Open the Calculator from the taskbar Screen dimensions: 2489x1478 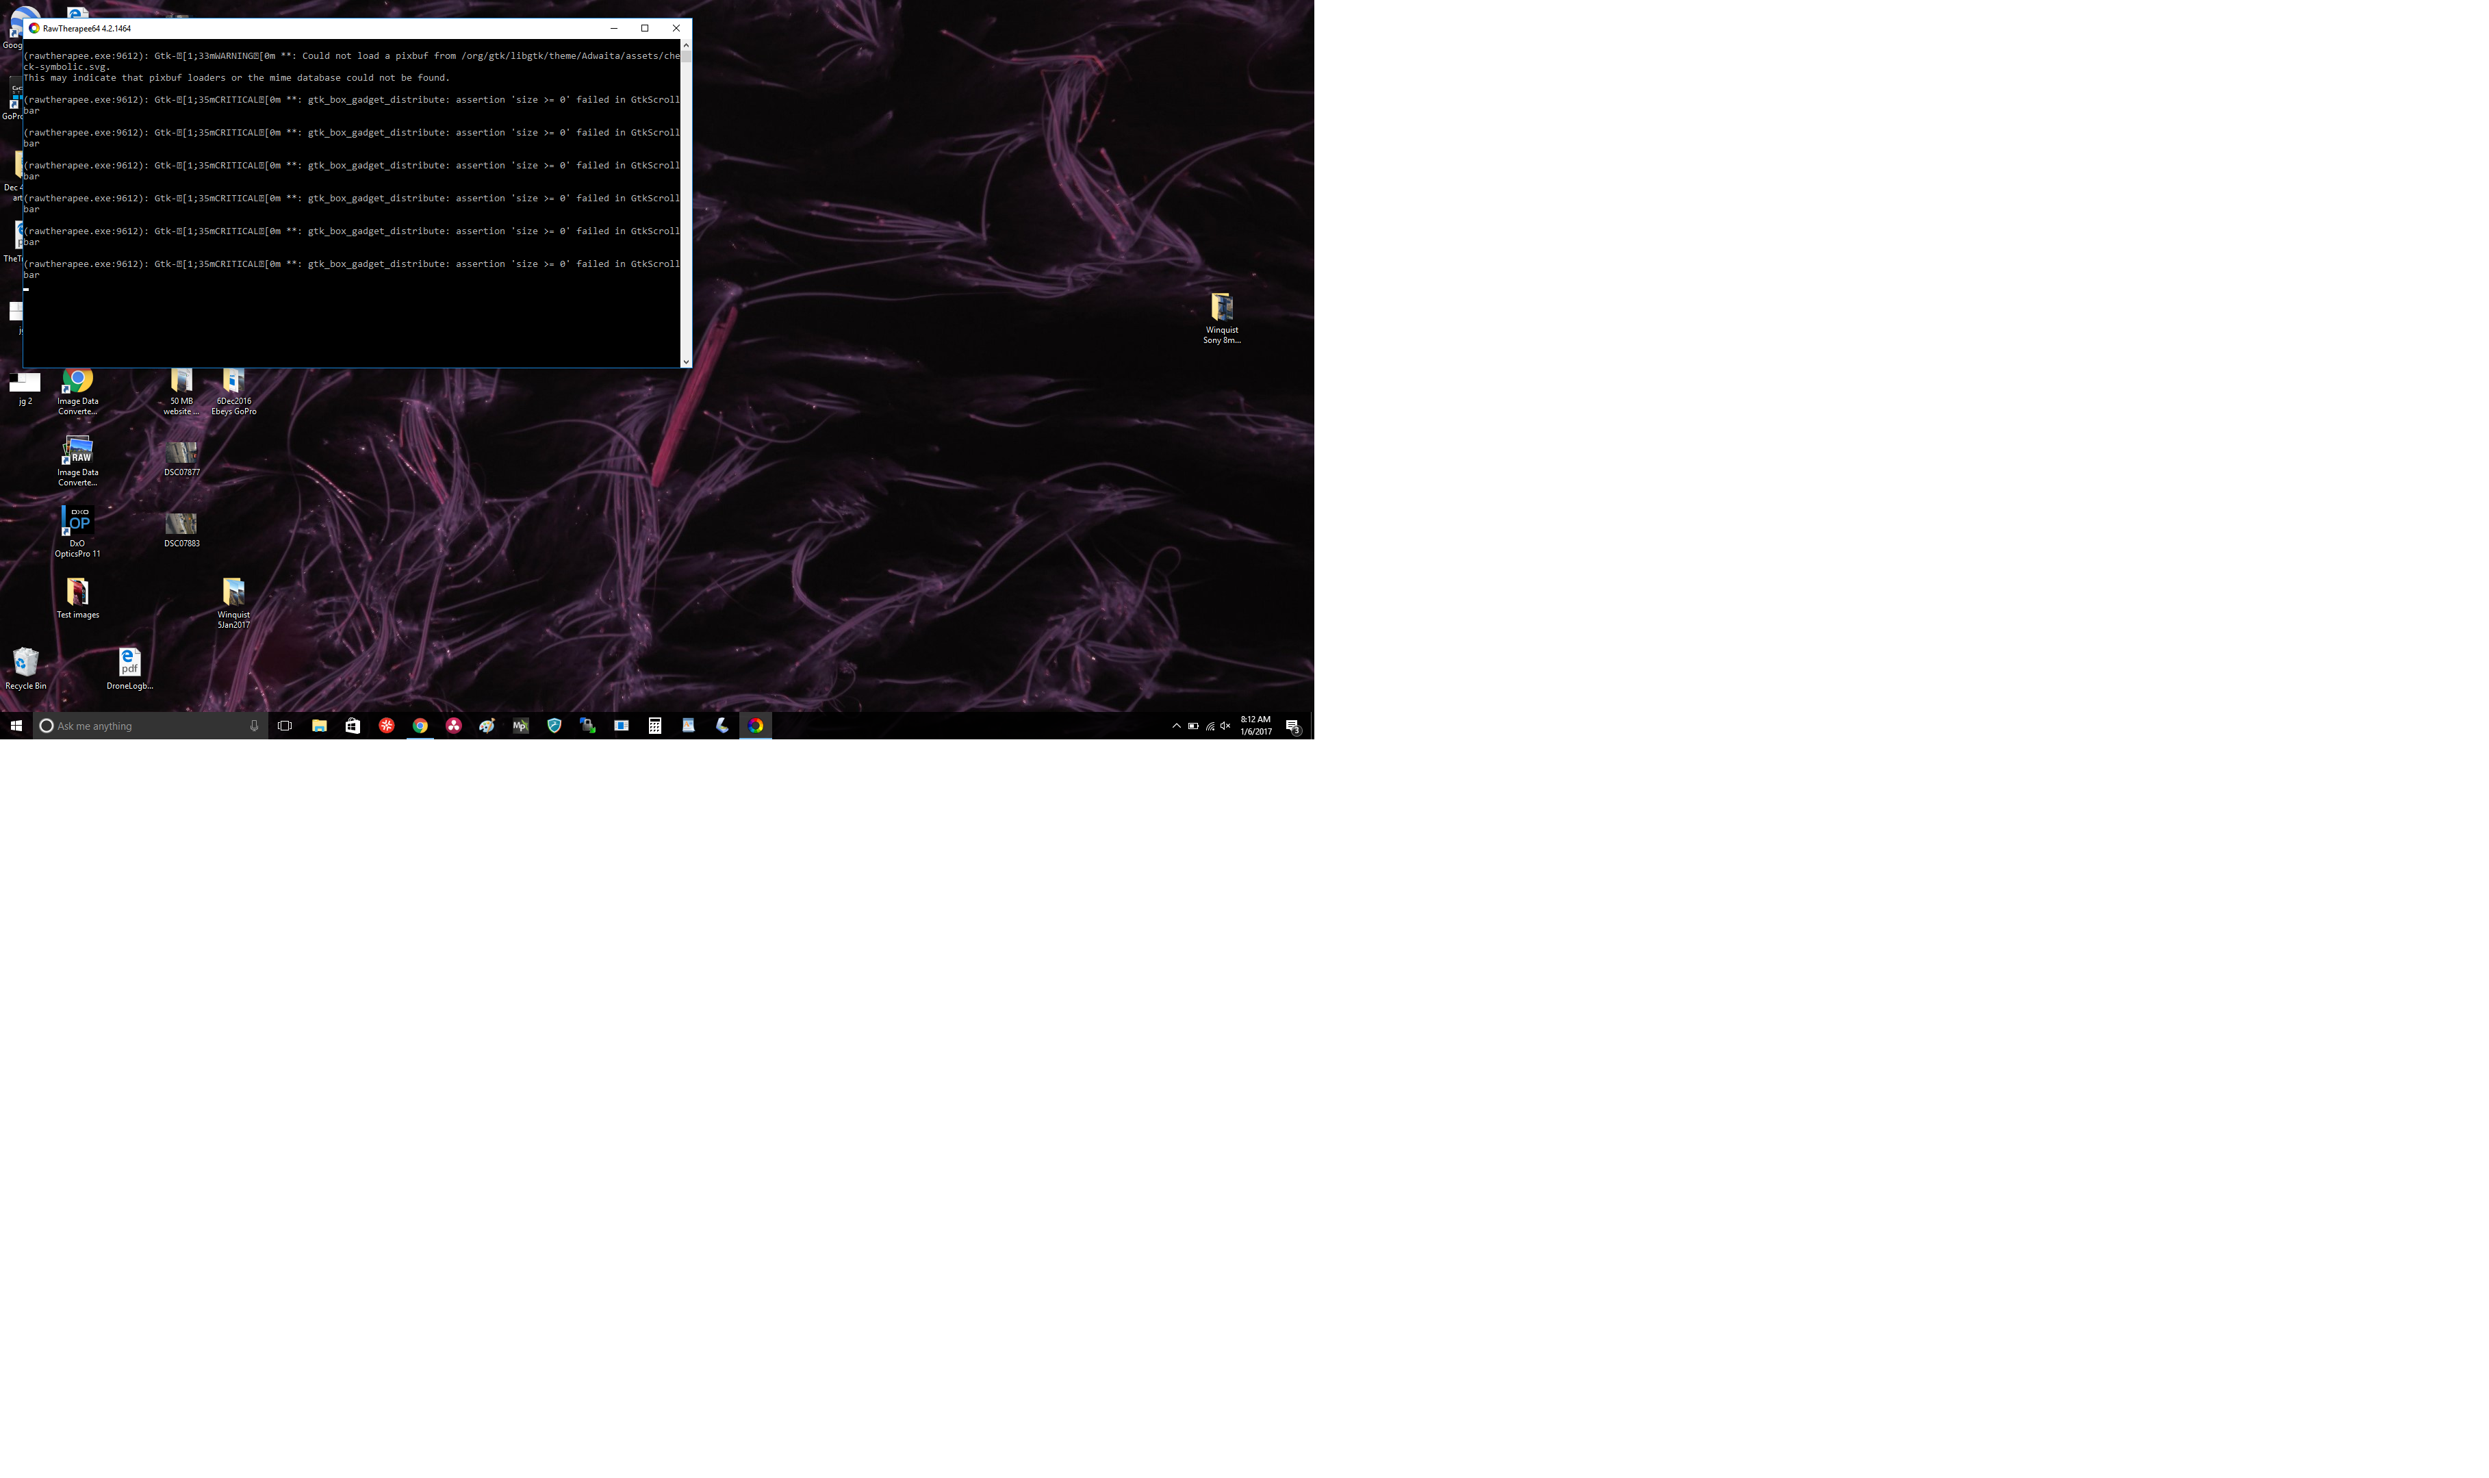655,726
